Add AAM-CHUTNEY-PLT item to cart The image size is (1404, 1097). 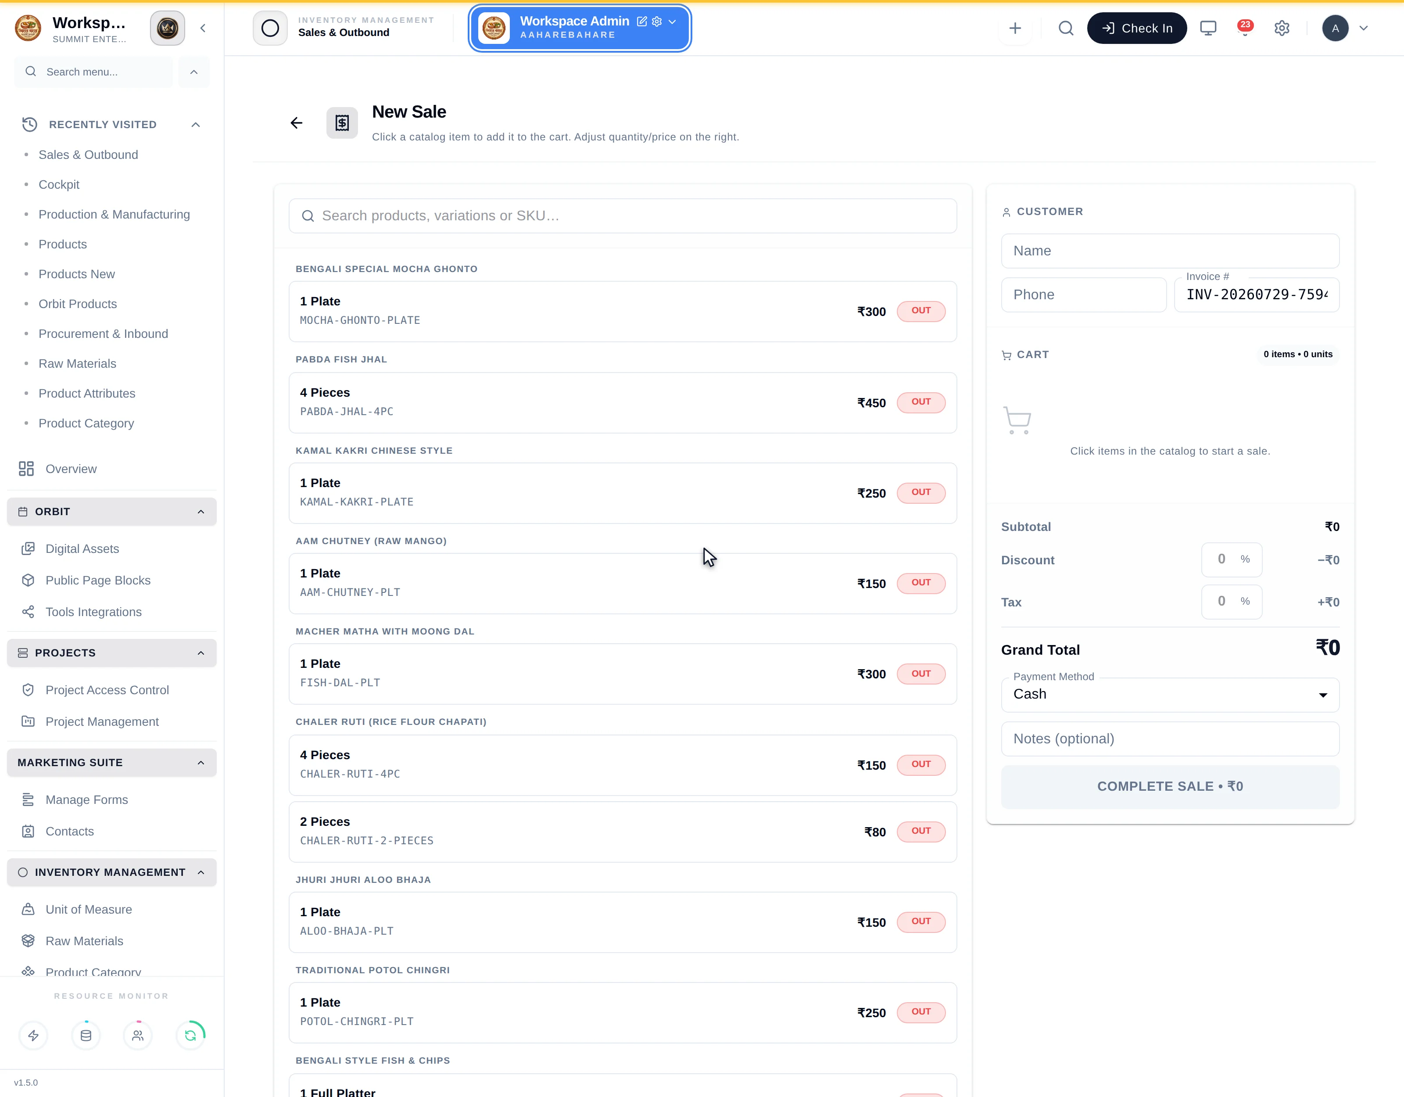pos(622,583)
